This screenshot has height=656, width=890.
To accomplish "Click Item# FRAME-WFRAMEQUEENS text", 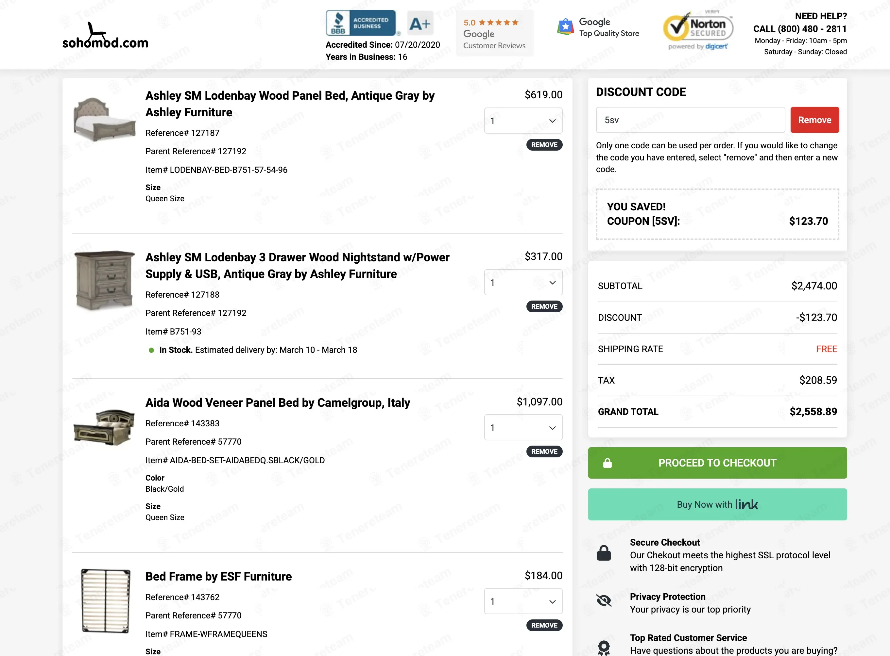I will (x=206, y=634).
